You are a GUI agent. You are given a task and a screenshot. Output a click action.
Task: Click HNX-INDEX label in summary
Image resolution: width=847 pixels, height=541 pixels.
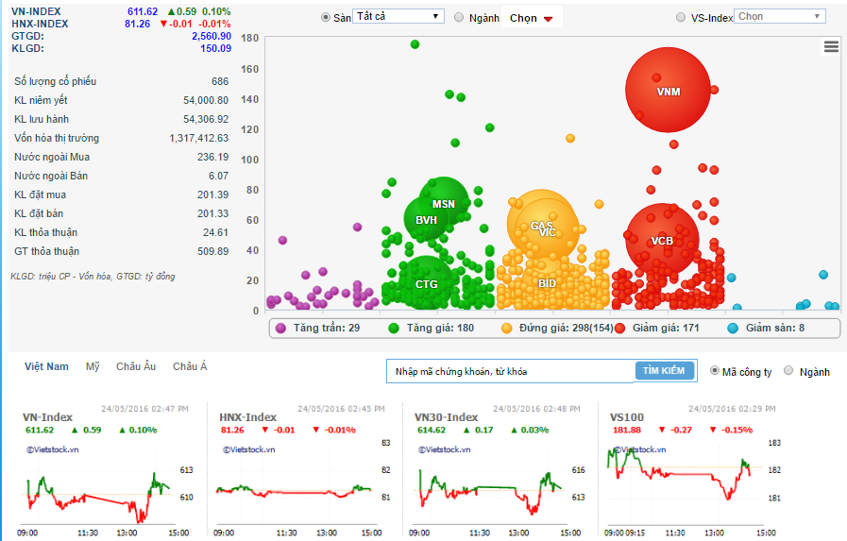coord(40,24)
